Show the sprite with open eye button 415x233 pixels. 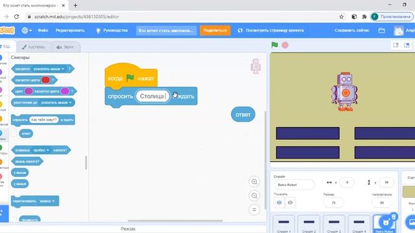click(279, 203)
